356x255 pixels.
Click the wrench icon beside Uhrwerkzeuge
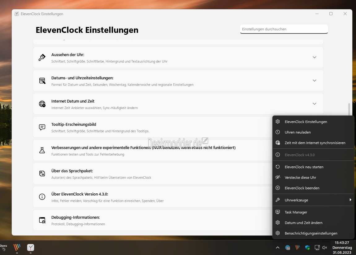[278, 200]
